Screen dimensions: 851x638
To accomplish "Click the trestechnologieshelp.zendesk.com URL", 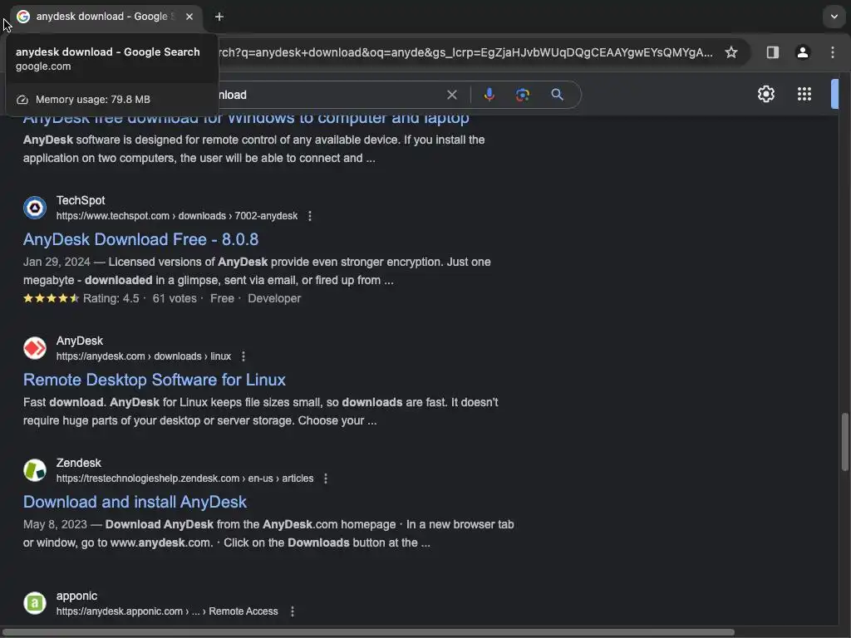I will pos(185,478).
